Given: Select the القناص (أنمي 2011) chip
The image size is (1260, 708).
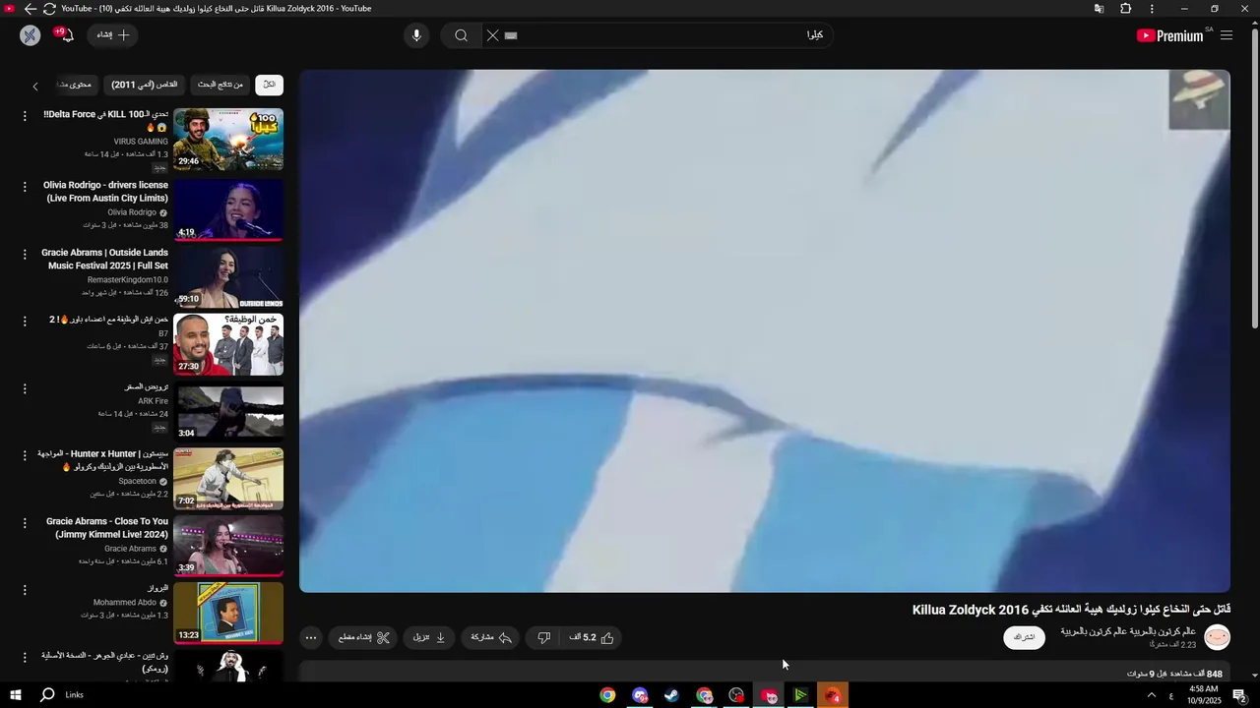Looking at the screenshot, I should (x=145, y=85).
